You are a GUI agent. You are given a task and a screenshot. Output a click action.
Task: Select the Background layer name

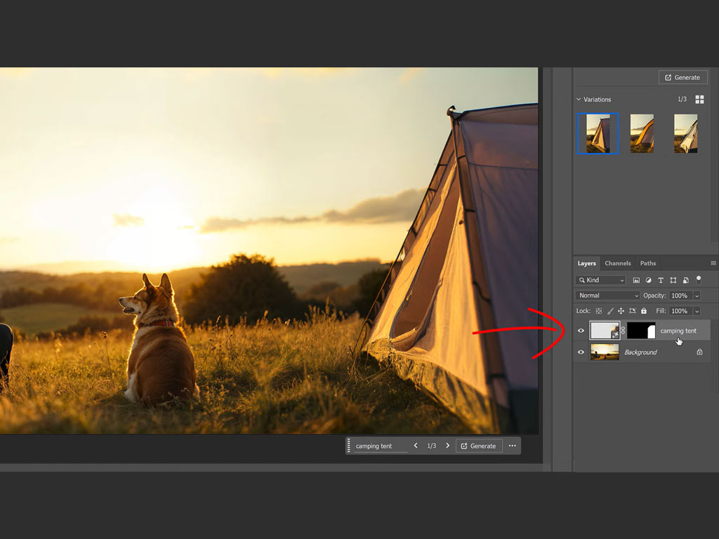(x=640, y=352)
